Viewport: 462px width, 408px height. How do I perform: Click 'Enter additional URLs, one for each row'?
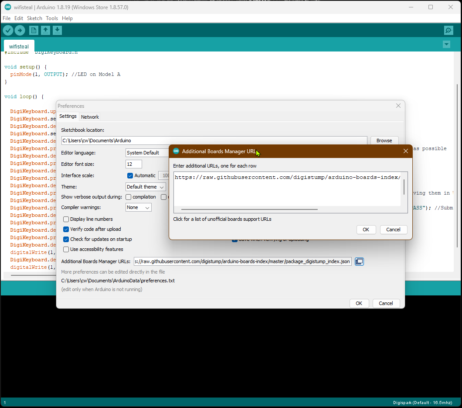(214, 166)
